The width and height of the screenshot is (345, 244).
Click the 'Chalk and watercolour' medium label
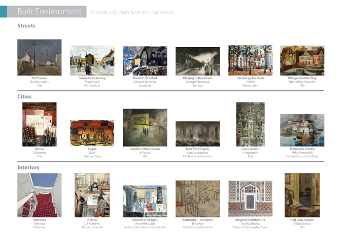point(197,156)
